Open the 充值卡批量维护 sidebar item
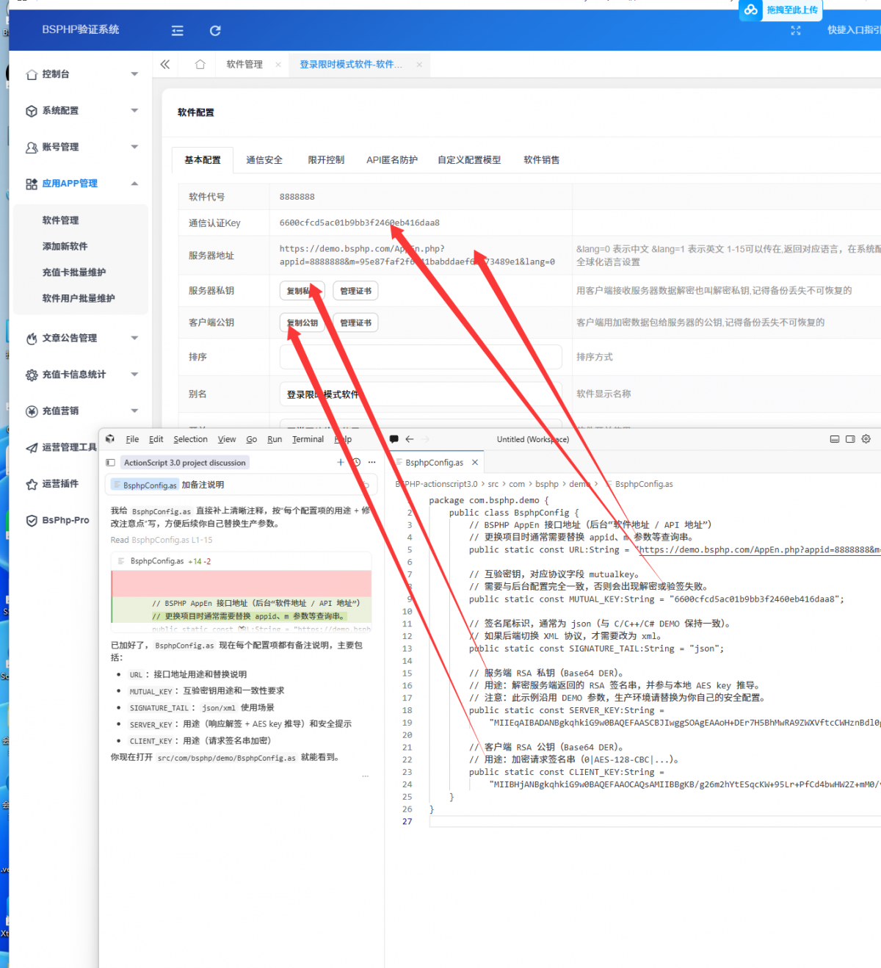The height and width of the screenshot is (968, 881). tap(74, 272)
